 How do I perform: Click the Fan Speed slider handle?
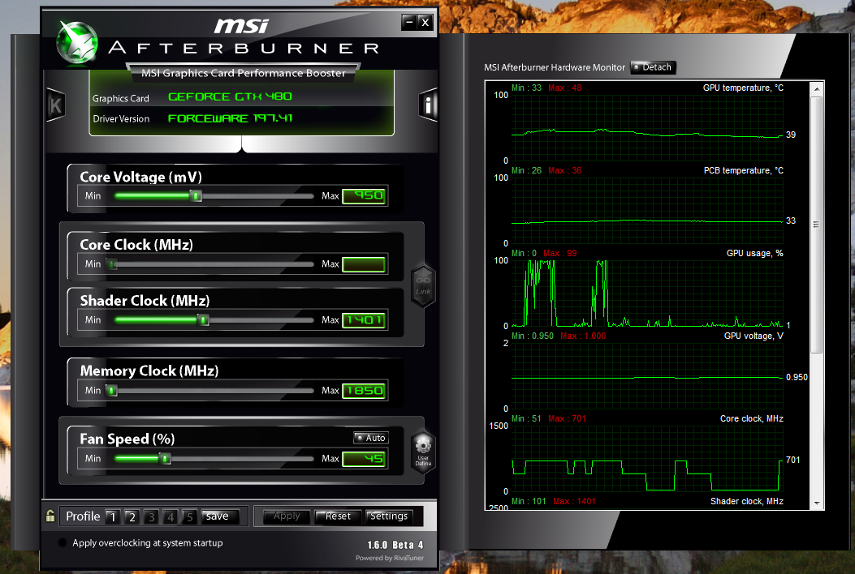coord(165,459)
